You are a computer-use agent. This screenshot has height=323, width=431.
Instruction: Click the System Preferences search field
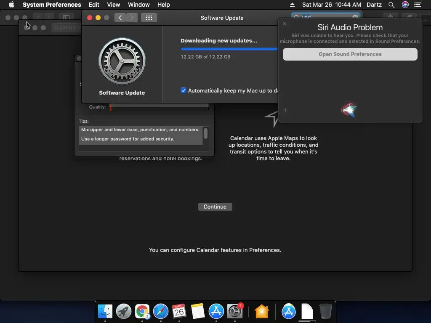coord(325,17)
